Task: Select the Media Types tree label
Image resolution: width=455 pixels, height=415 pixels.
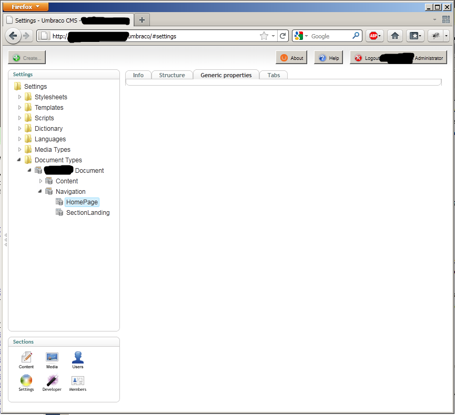Action: [x=53, y=150]
